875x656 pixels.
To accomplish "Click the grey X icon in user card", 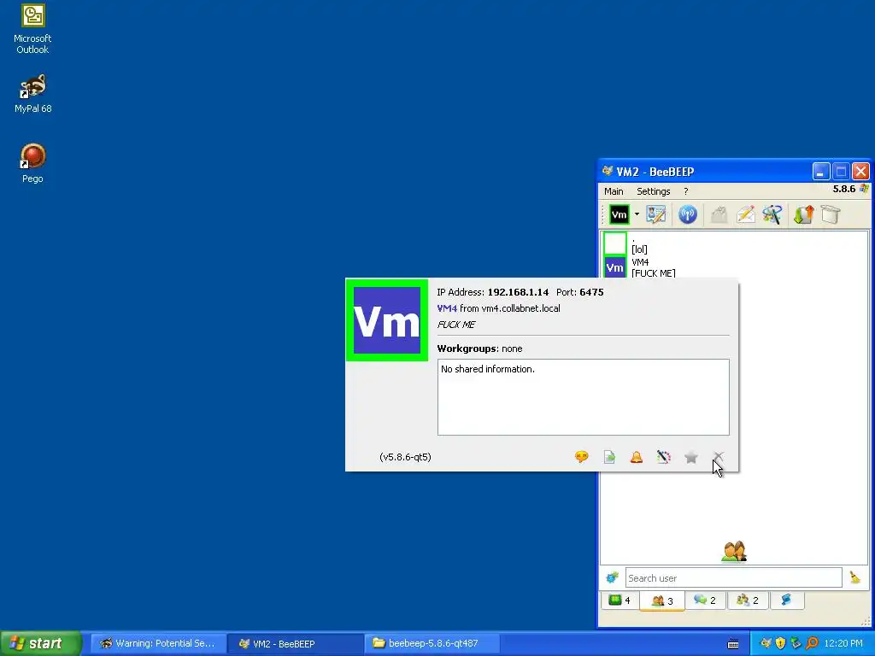I will coord(718,457).
